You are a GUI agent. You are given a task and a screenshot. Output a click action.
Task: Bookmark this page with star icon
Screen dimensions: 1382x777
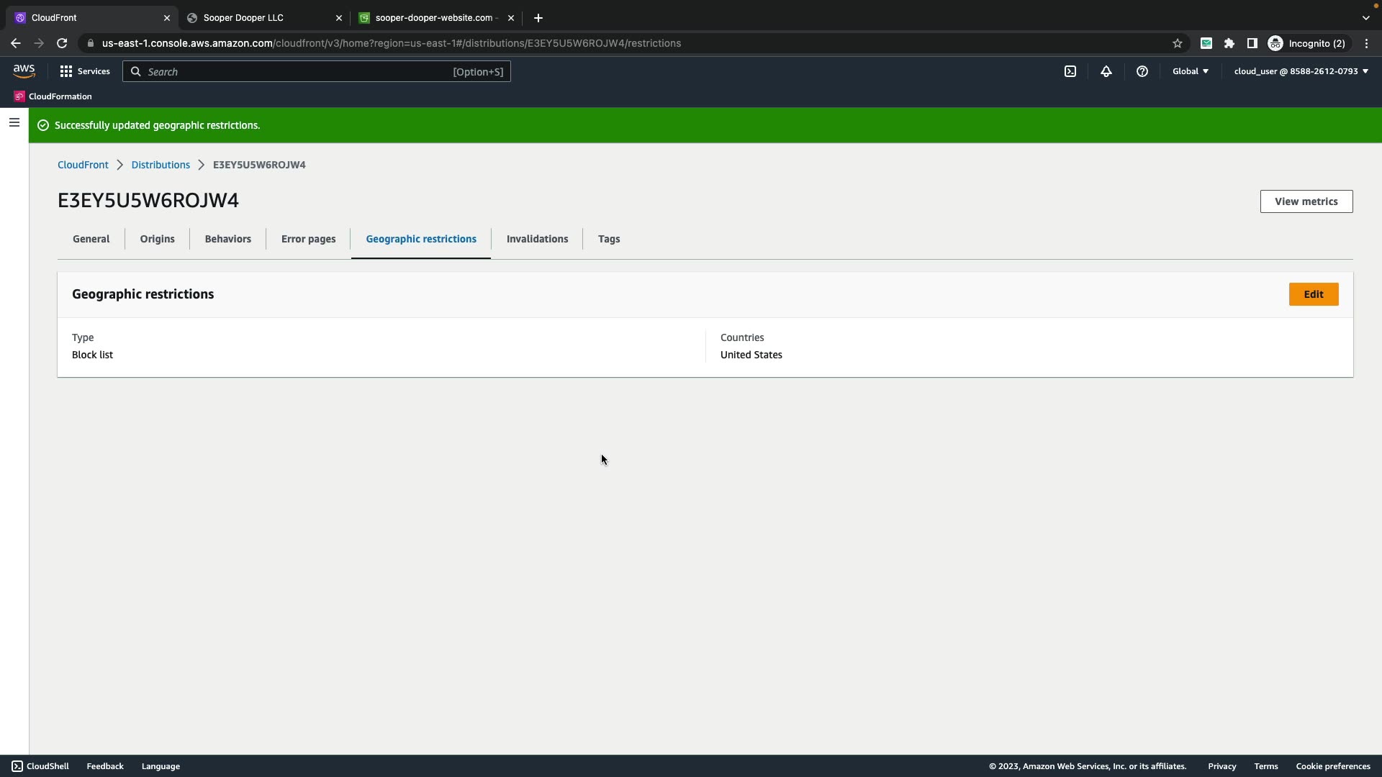coord(1178,43)
